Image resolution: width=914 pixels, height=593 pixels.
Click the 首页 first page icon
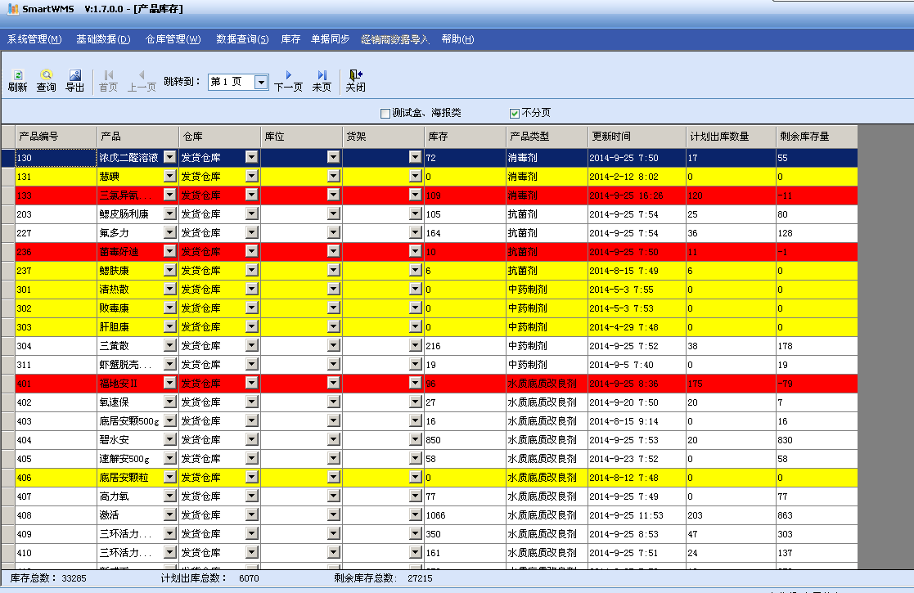[108, 75]
